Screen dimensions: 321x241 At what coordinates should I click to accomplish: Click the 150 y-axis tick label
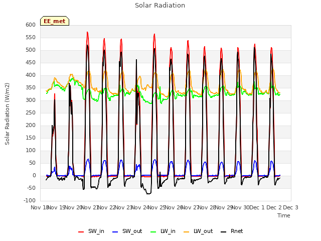(31, 138)
